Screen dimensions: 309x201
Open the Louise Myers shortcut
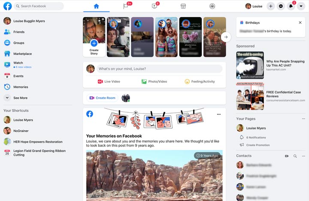18,120
